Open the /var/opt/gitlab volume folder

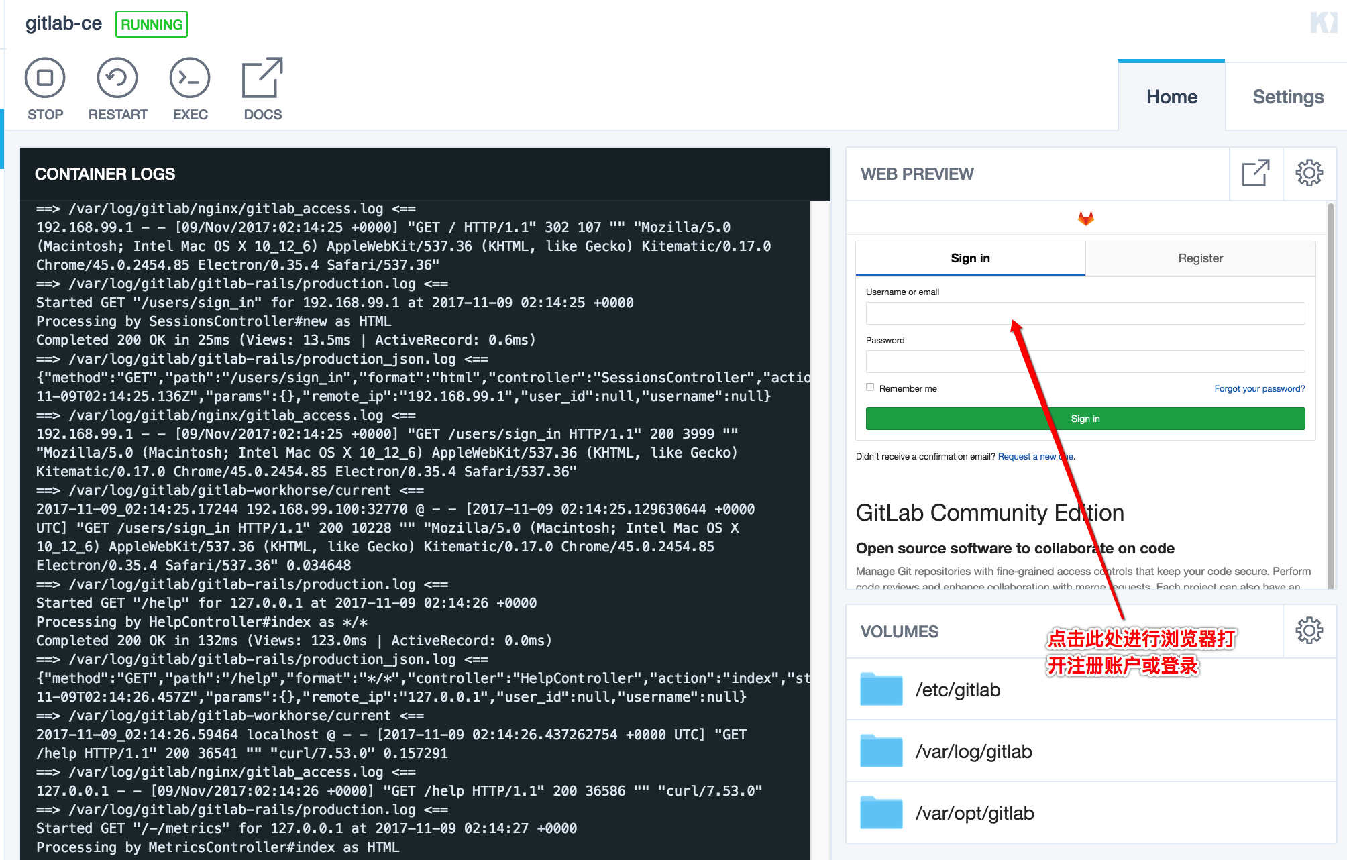[x=881, y=813]
